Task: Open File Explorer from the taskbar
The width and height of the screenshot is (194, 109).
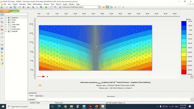Action: pyautogui.click(x=72, y=106)
